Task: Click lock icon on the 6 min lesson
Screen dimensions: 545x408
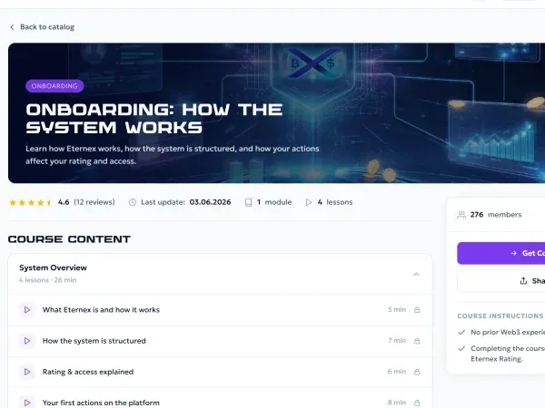Action: (417, 372)
